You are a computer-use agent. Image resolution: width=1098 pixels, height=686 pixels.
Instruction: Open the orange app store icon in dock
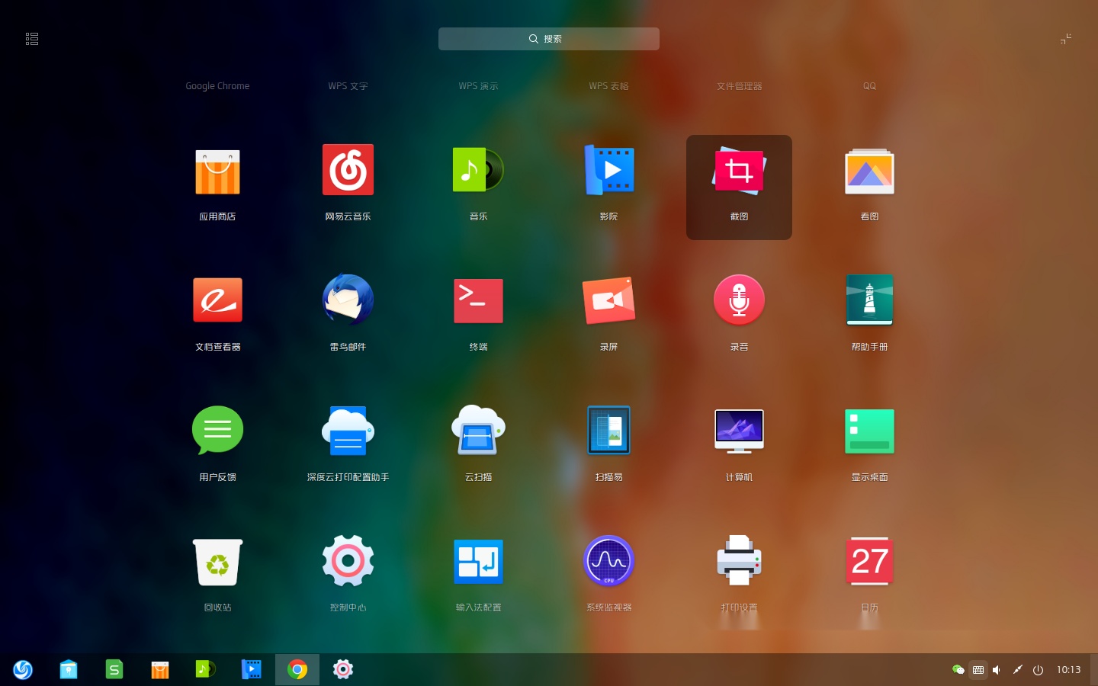160,669
